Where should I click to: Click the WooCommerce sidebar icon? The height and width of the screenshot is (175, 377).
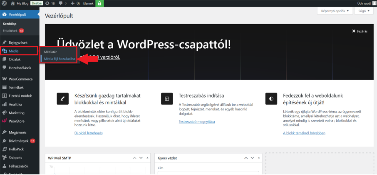click(4, 79)
